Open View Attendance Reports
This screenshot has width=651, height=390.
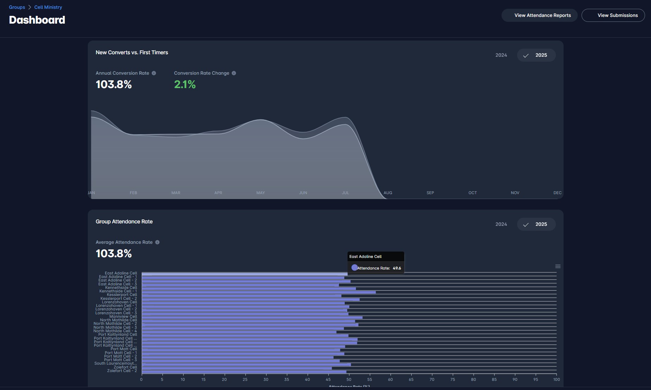click(539, 16)
